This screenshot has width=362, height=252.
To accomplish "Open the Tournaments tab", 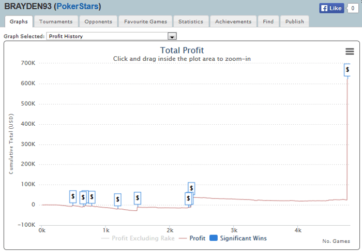I will (x=56, y=22).
